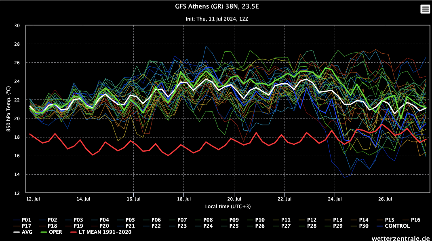
Task: Click the 14. Jul x-axis label
Action: click(x=83, y=199)
